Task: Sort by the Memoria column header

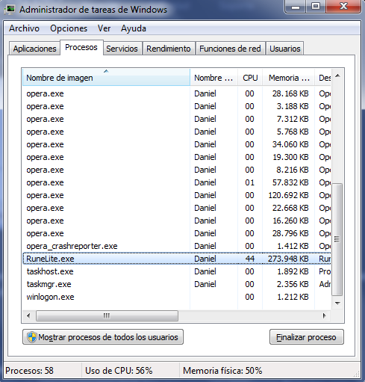Action: pos(289,78)
